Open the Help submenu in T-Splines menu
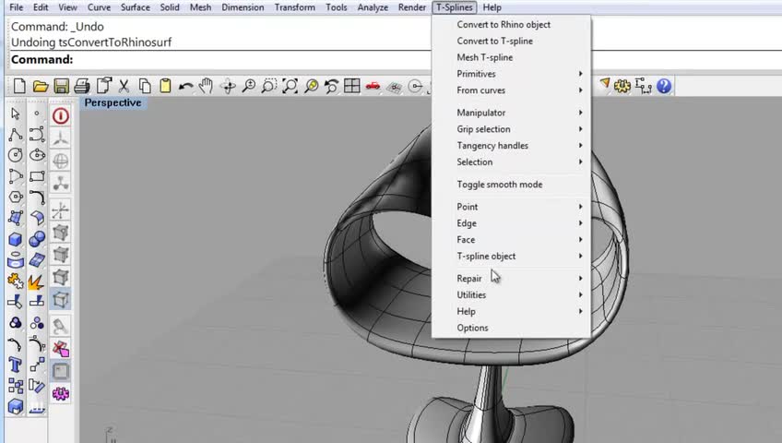782x443 pixels. (x=511, y=311)
